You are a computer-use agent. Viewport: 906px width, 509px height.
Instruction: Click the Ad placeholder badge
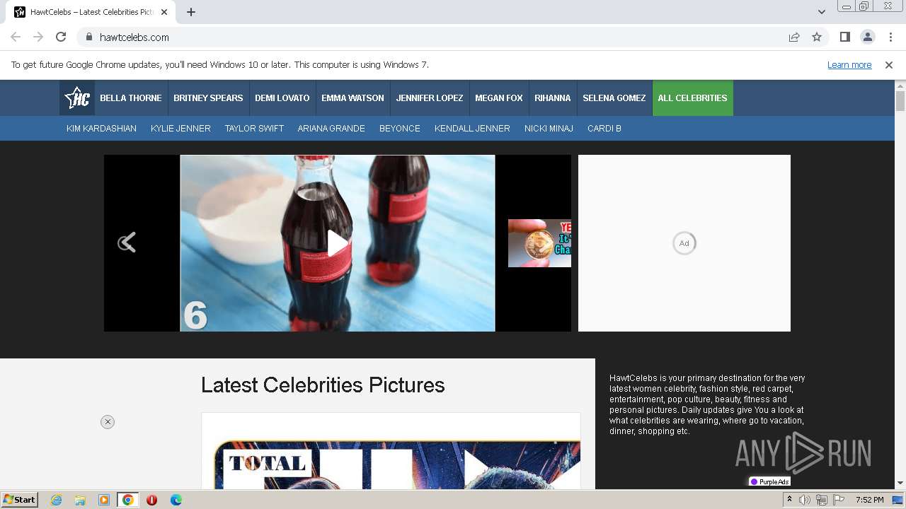tap(684, 243)
